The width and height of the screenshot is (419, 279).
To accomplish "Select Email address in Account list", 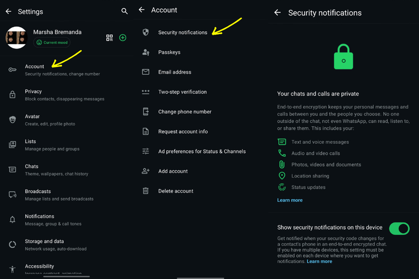I will pyautogui.click(x=201, y=72).
